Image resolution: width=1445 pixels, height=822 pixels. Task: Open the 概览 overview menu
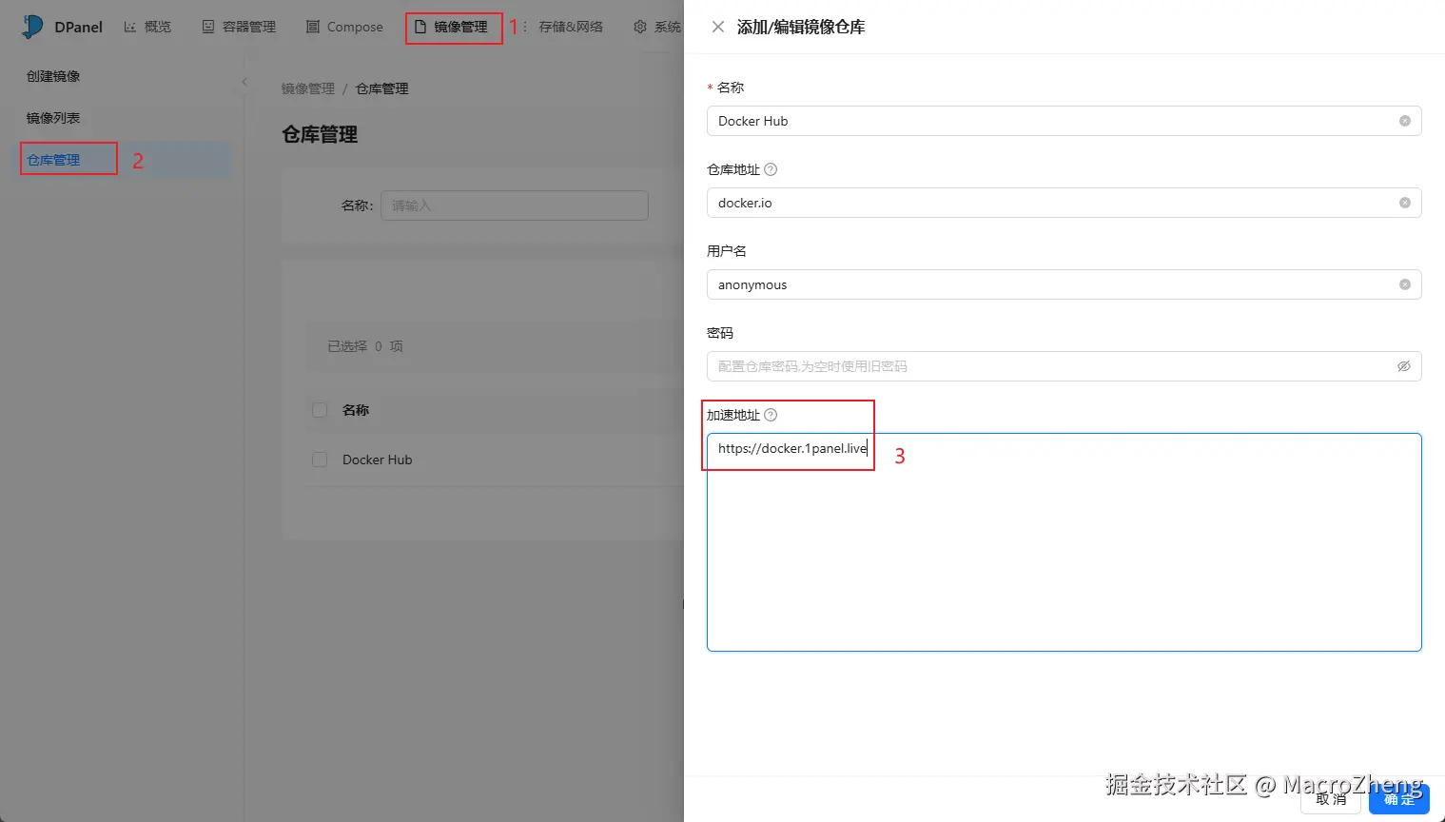(147, 27)
